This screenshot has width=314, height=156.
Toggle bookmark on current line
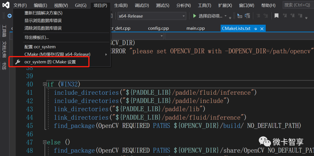[276, 16]
